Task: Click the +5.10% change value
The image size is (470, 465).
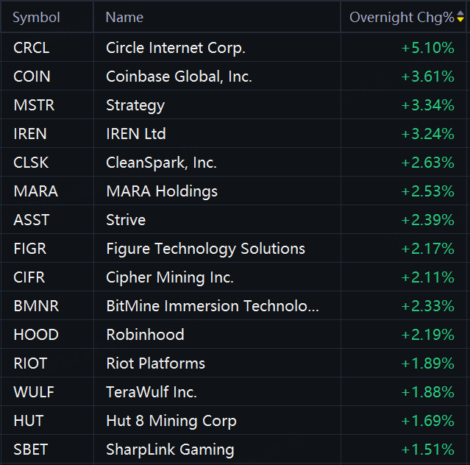Action: [428, 48]
